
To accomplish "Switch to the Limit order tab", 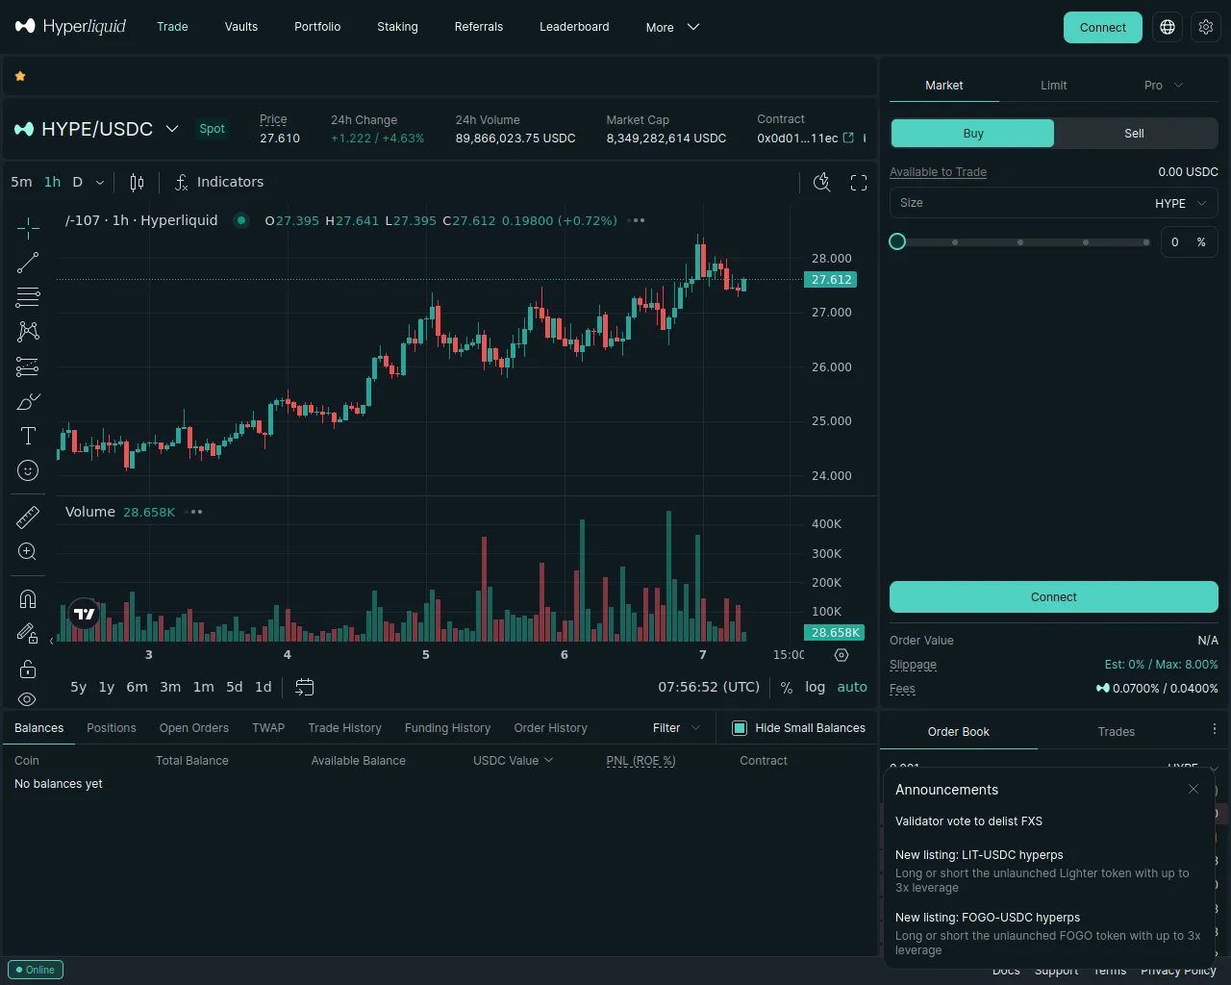I will point(1053,86).
